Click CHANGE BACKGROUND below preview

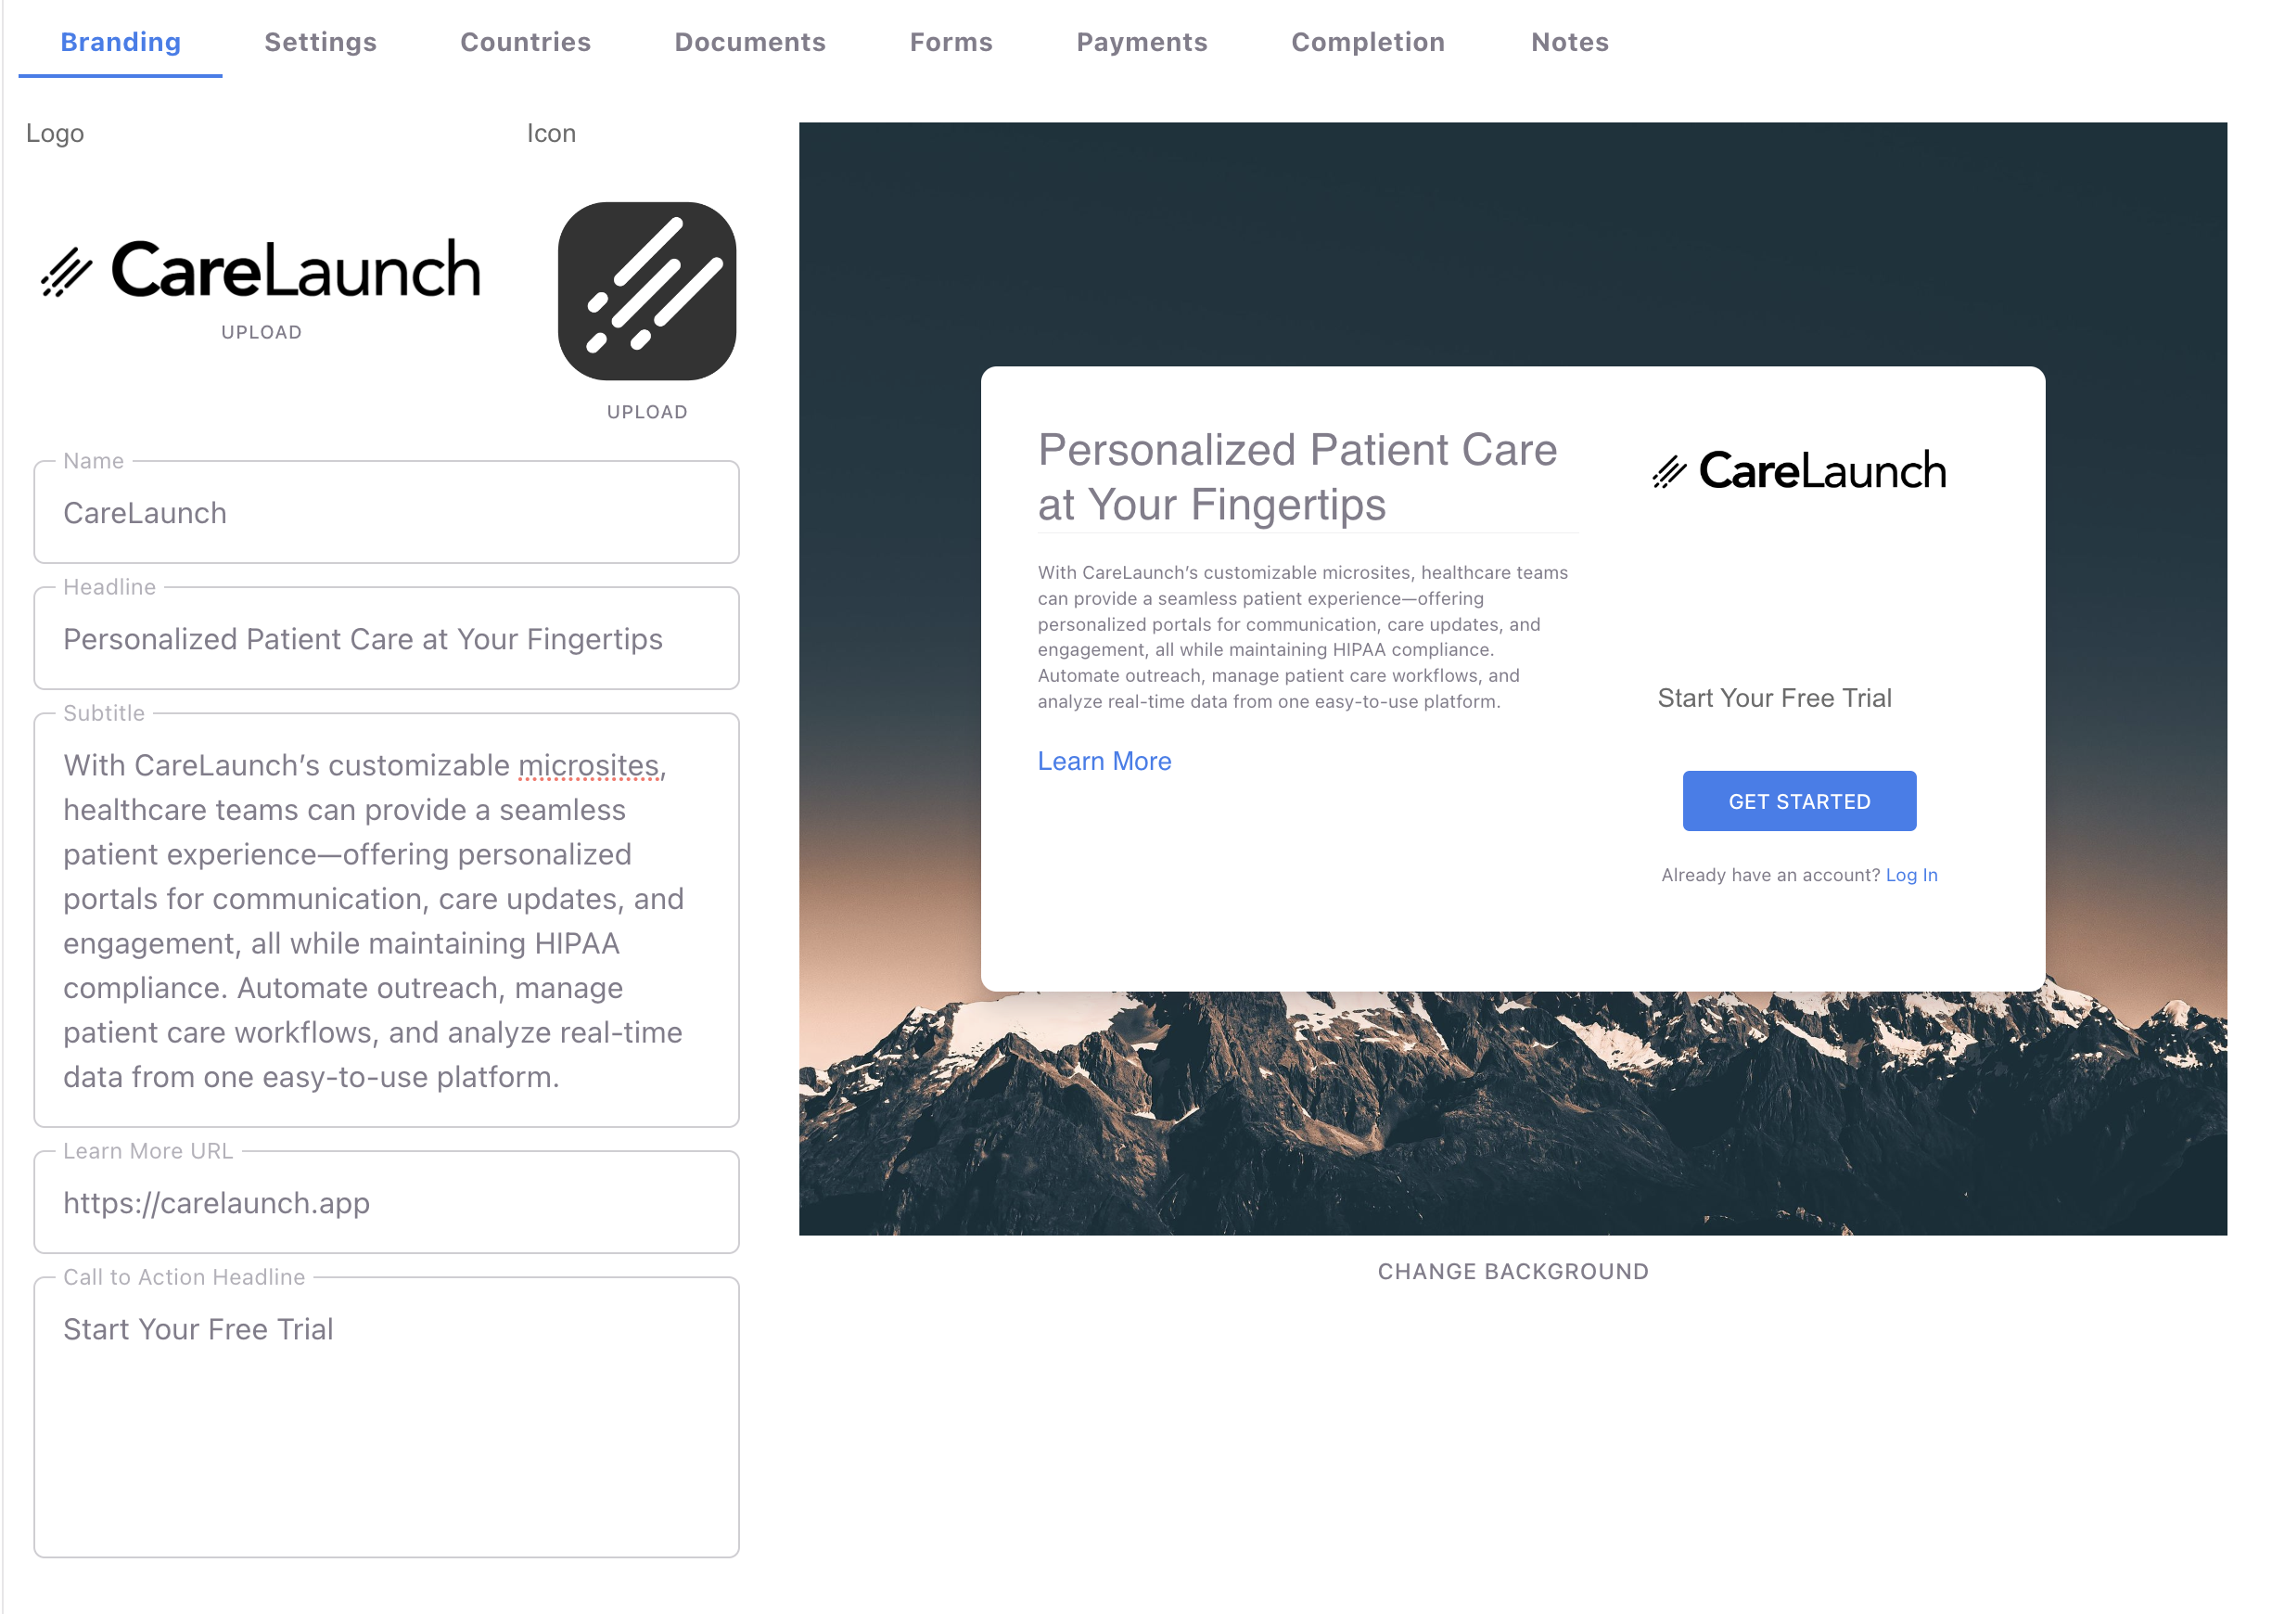click(x=1514, y=1270)
